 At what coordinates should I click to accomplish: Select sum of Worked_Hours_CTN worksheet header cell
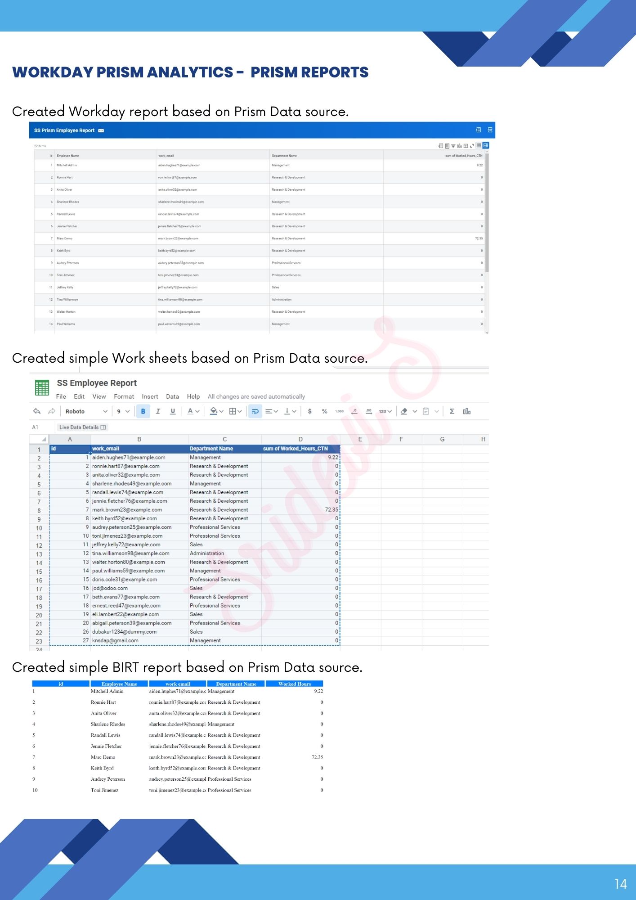click(x=300, y=449)
